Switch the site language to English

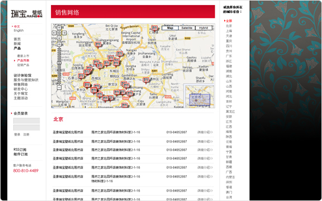coord(18,30)
